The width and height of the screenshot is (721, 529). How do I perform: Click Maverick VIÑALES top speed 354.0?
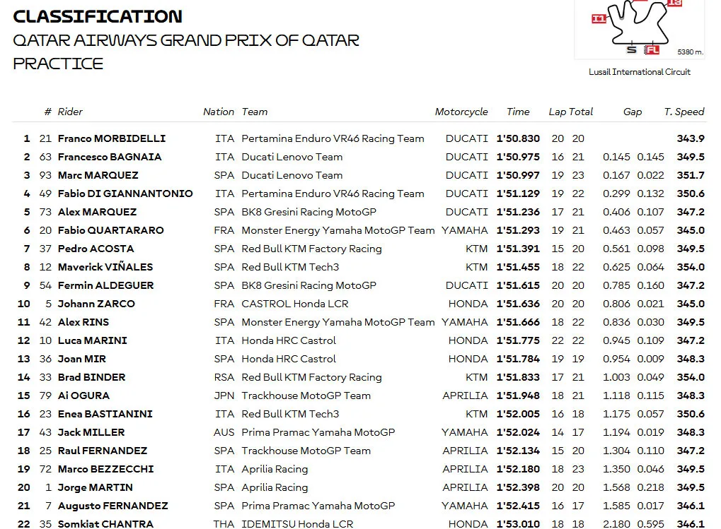pos(690,267)
